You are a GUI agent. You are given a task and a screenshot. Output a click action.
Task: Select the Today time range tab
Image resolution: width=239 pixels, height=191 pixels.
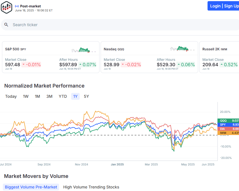click(11, 96)
